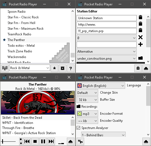Viewport: 151px width, 146px height.
Task: Open favorites with the star button
Action: point(54,68)
